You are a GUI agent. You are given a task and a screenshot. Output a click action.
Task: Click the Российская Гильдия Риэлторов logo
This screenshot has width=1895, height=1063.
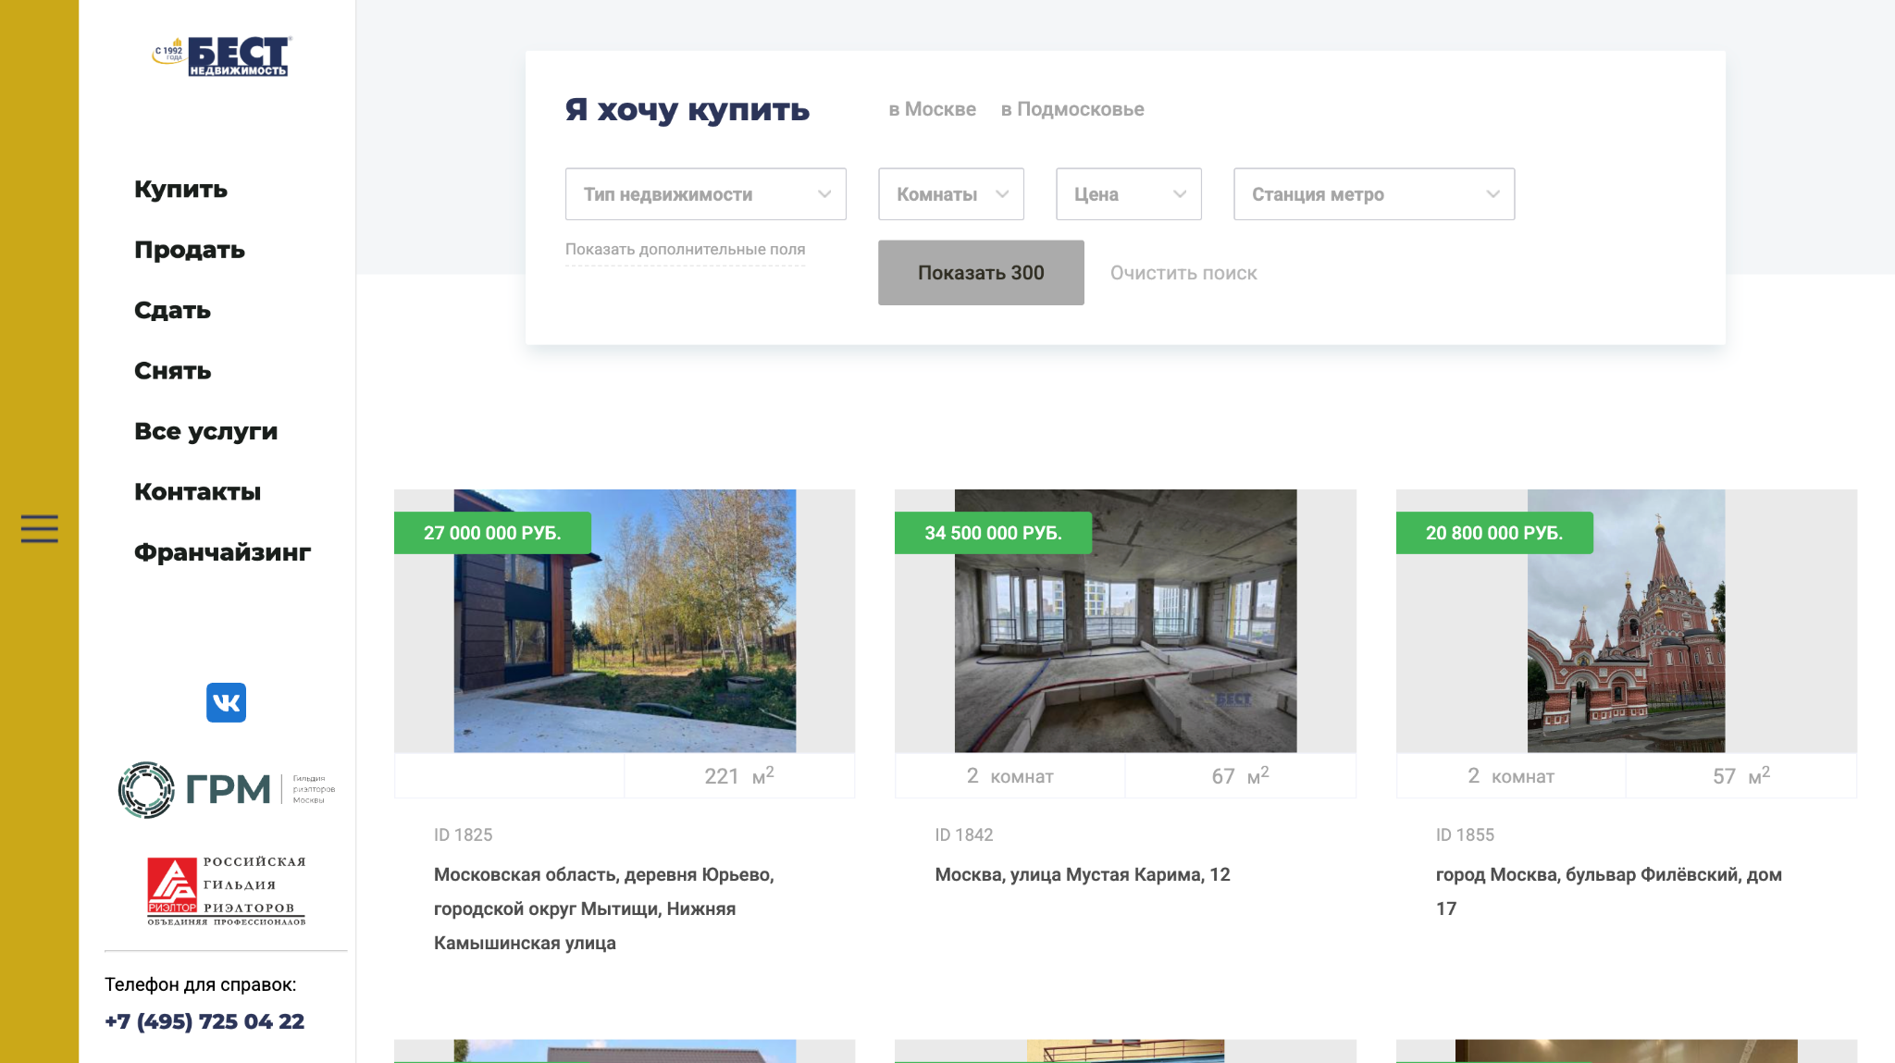tap(226, 891)
